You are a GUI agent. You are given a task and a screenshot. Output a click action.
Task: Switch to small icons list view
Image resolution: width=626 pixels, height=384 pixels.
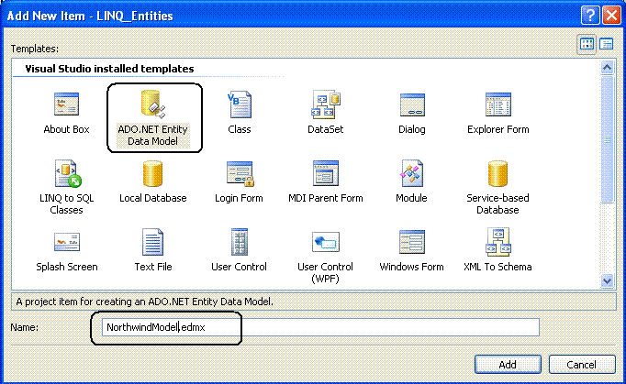[x=607, y=44]
